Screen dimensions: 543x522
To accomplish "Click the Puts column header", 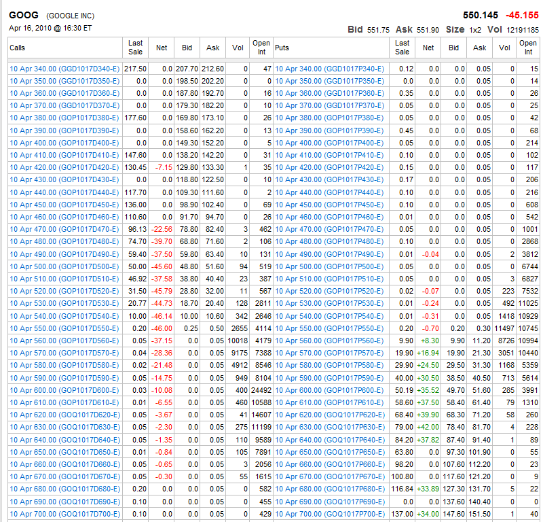I will [282, 48].
